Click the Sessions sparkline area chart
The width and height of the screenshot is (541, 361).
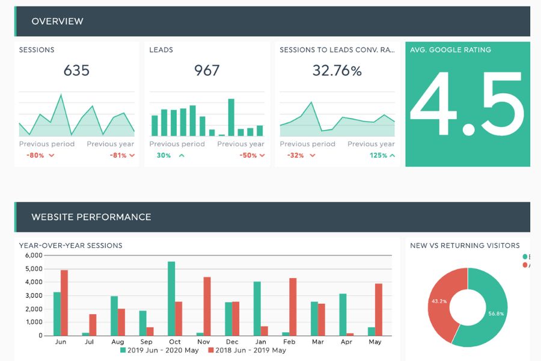(x=76, y=115)
